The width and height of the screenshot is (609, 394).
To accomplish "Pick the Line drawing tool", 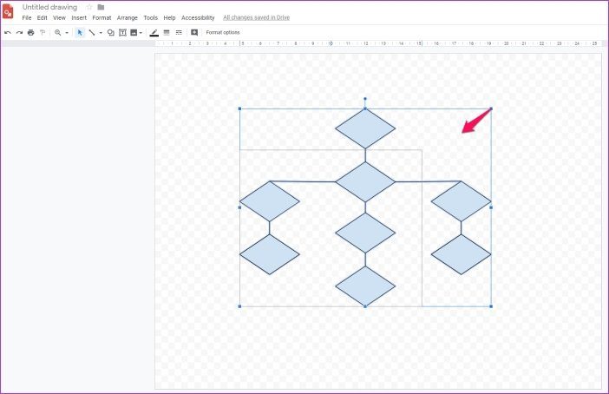I will pyautogui.click(x=92, y=33).
